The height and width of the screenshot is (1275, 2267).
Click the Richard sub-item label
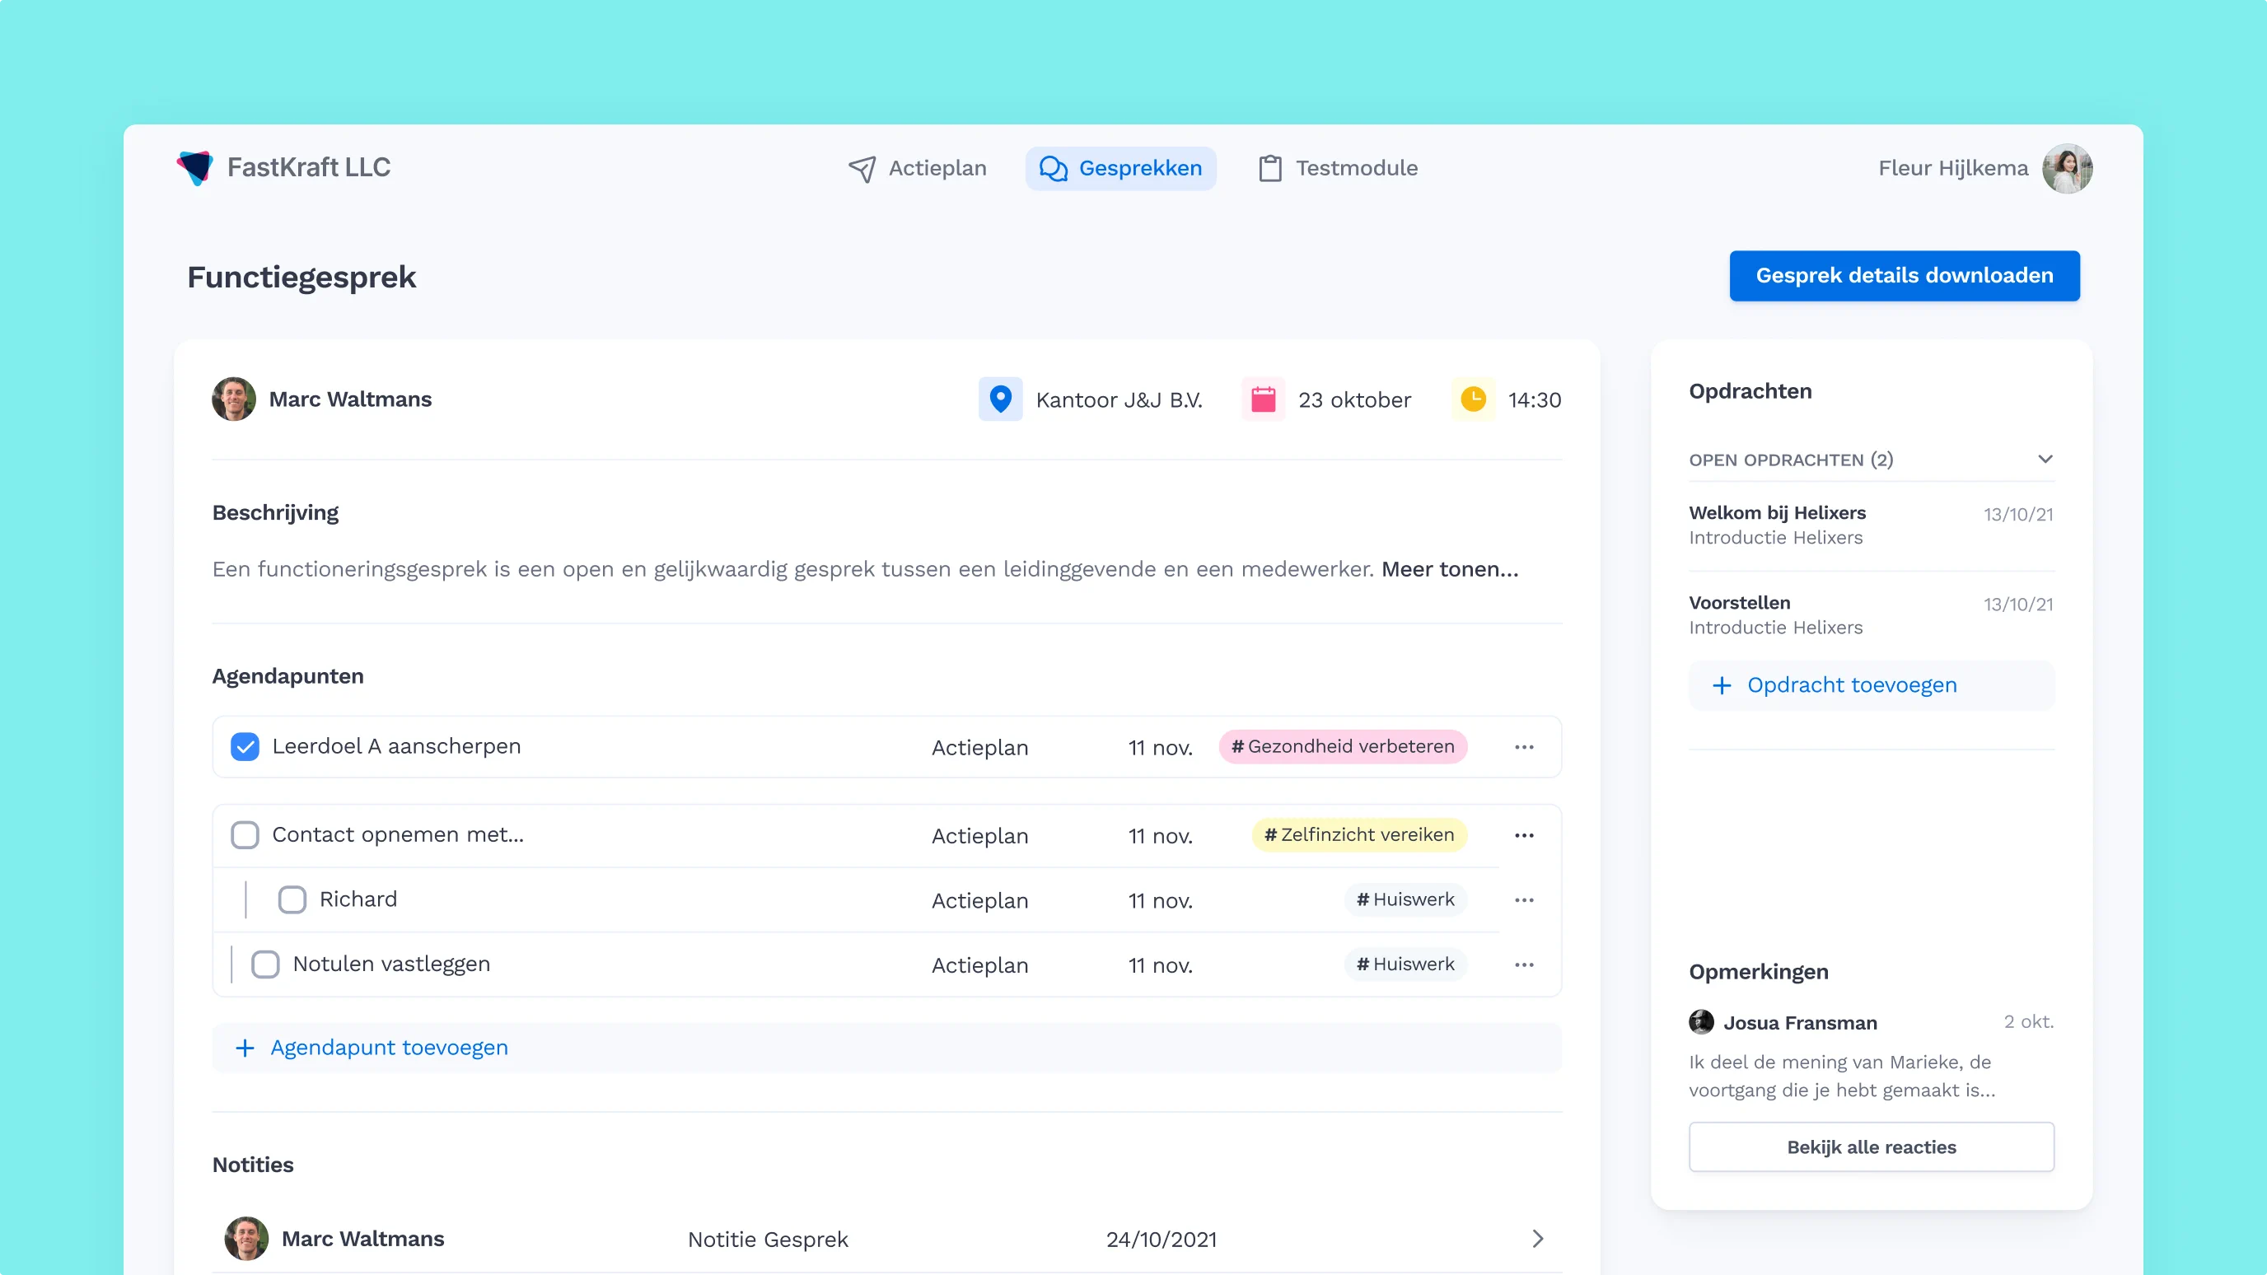point(358,899)
